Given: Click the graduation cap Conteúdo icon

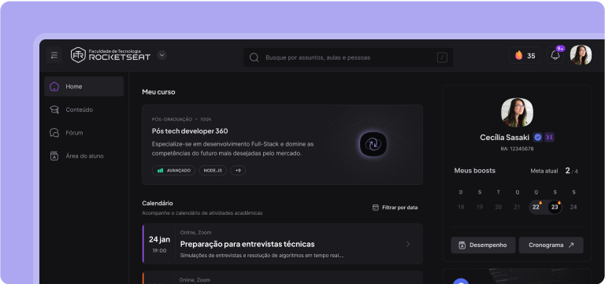Looking at the screenshot, I should click(x=54, y=109).
